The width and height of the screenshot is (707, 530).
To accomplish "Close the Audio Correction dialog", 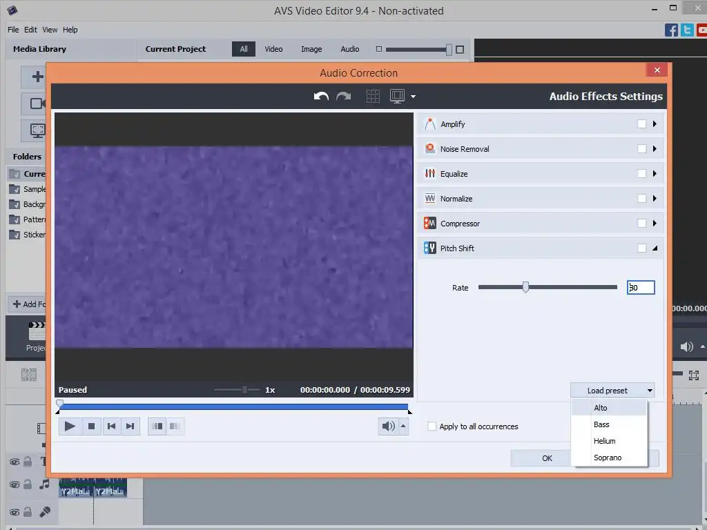I will 657,70.
